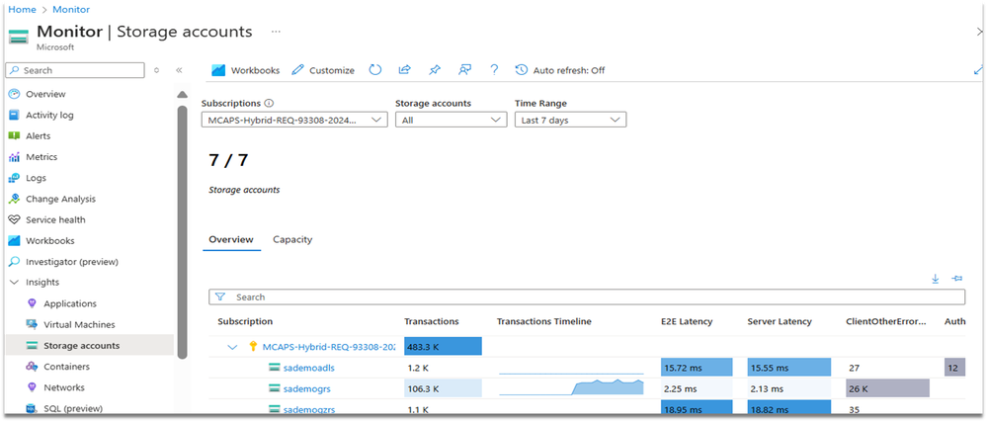Screen dimensions: 987x422
Task: Open Overview in the sidebar
Action: pos(45,95)
